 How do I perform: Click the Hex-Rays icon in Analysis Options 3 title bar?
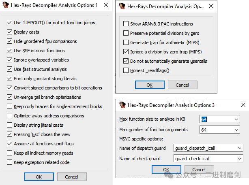click(122, 105)
